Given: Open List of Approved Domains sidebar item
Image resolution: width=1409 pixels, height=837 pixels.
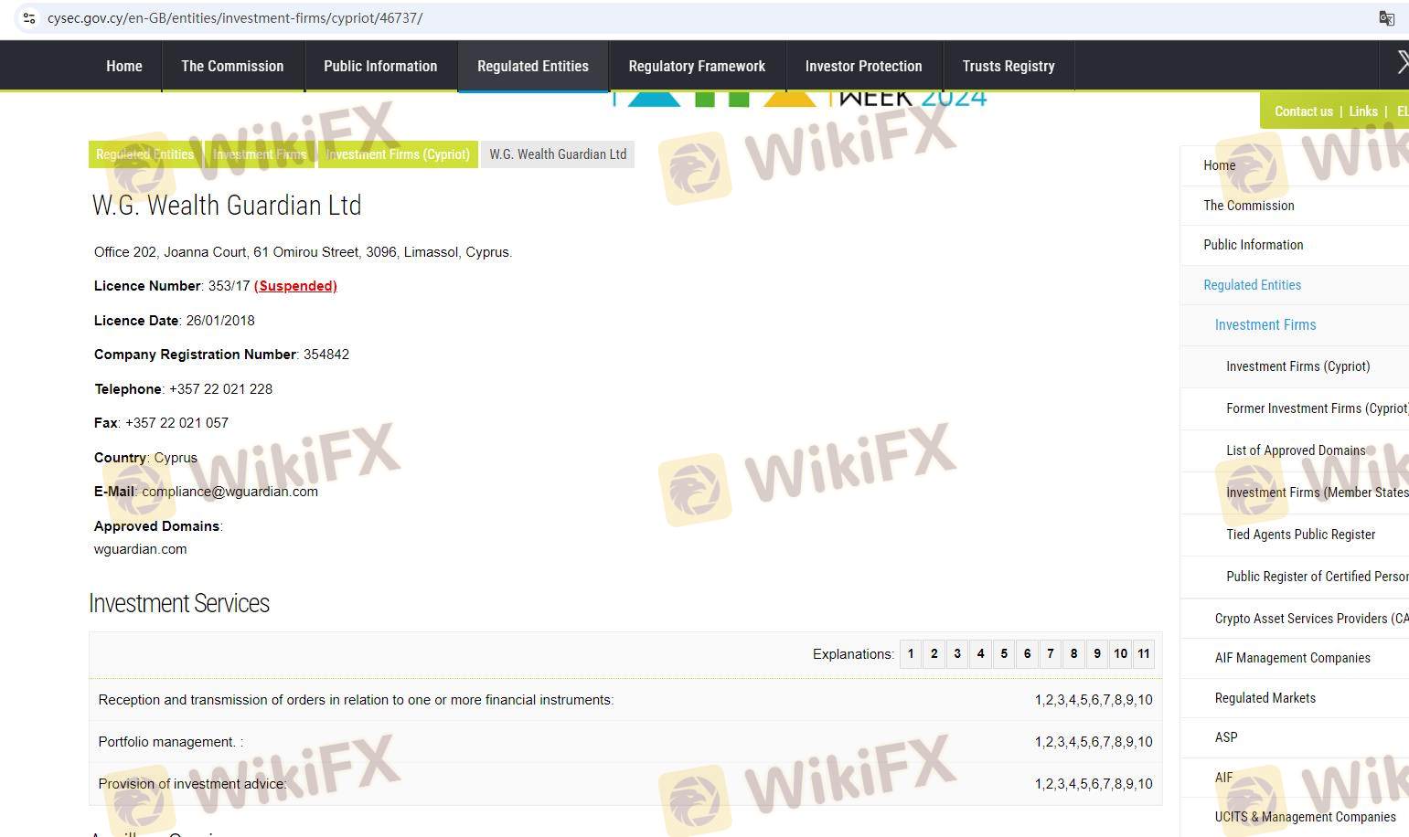Looking at the screenshot, I should (1295, 450).
